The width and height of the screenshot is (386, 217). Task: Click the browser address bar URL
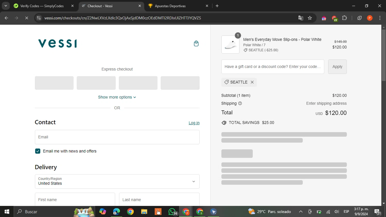pyautogui.click(x=122, y=18)
